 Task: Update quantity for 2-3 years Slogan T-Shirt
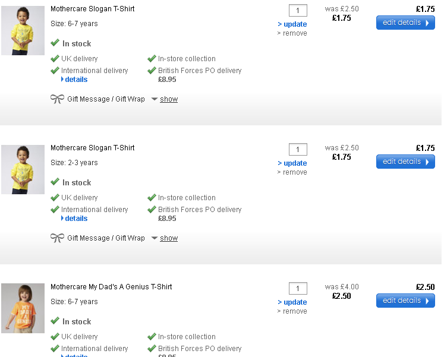coord(292,163)
